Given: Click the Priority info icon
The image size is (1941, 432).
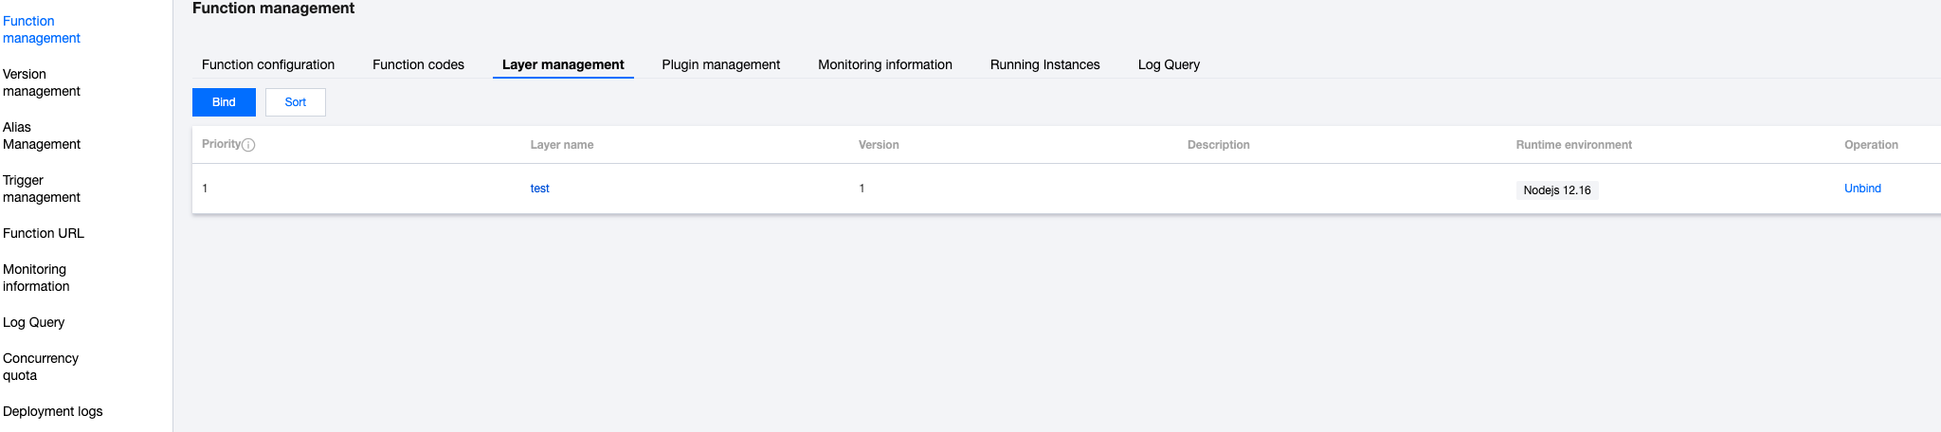Looking at the screenshot, I should pos(248,145).
